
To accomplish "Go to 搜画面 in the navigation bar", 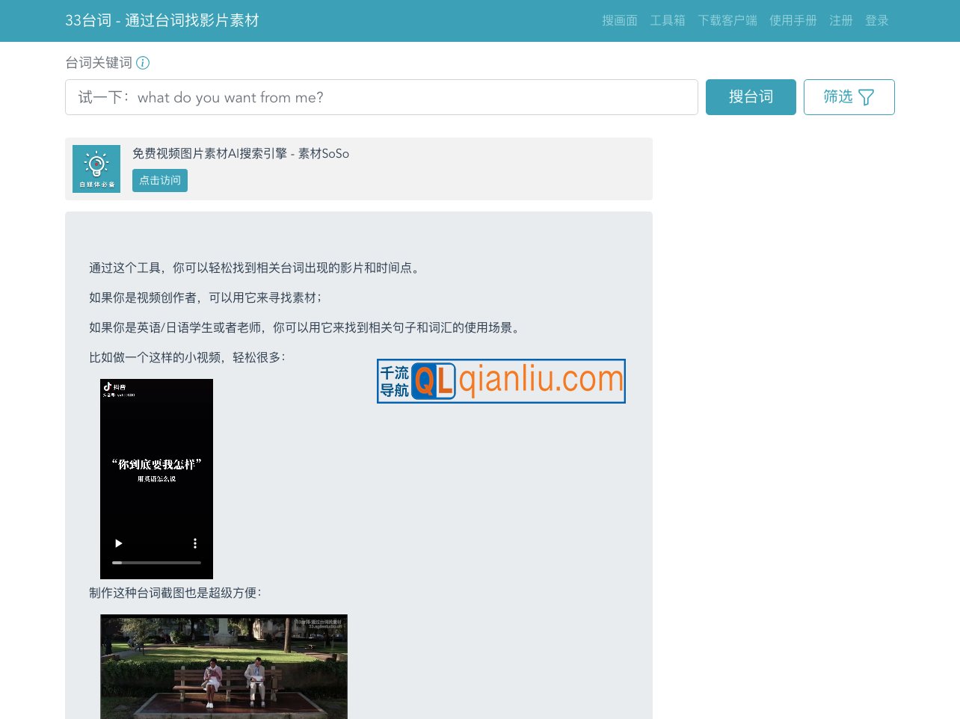I will [620, 21].
